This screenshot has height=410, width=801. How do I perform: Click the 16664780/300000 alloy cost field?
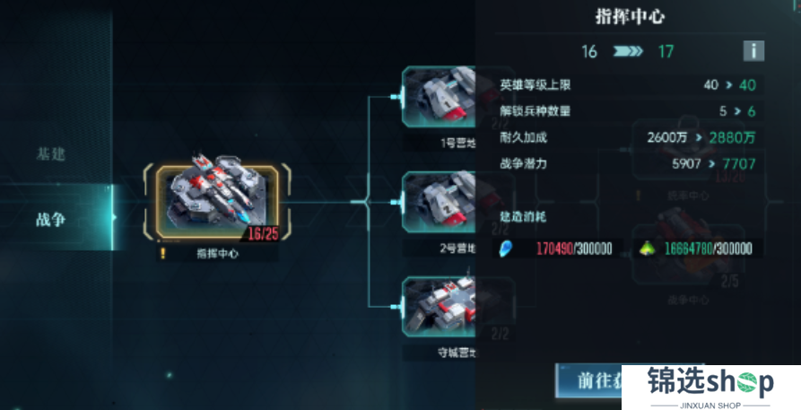[708, 249]
